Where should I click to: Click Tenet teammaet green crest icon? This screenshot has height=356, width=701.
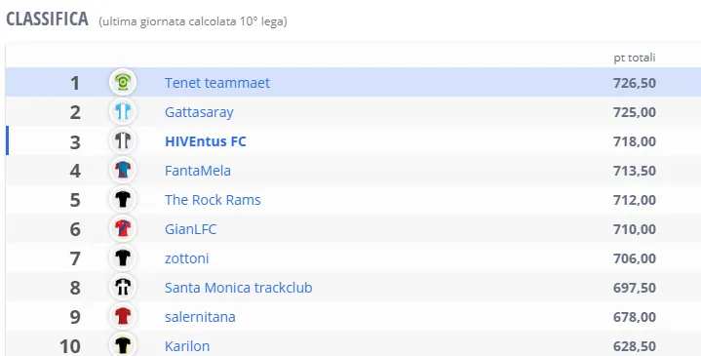pyautogui.click(x=123, y=82)
